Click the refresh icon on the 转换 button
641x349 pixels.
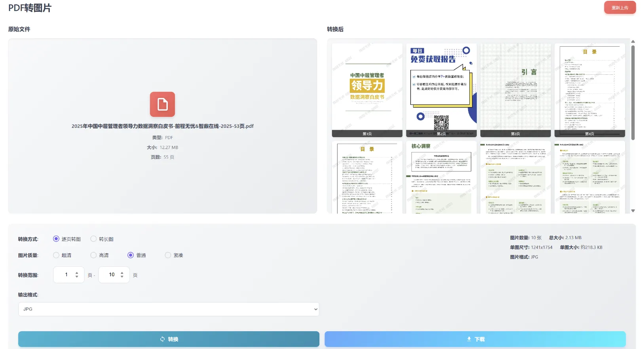click(x=162, y=339)
